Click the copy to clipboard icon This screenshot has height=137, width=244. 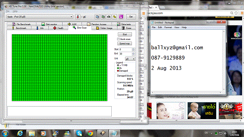pos(97,17)
